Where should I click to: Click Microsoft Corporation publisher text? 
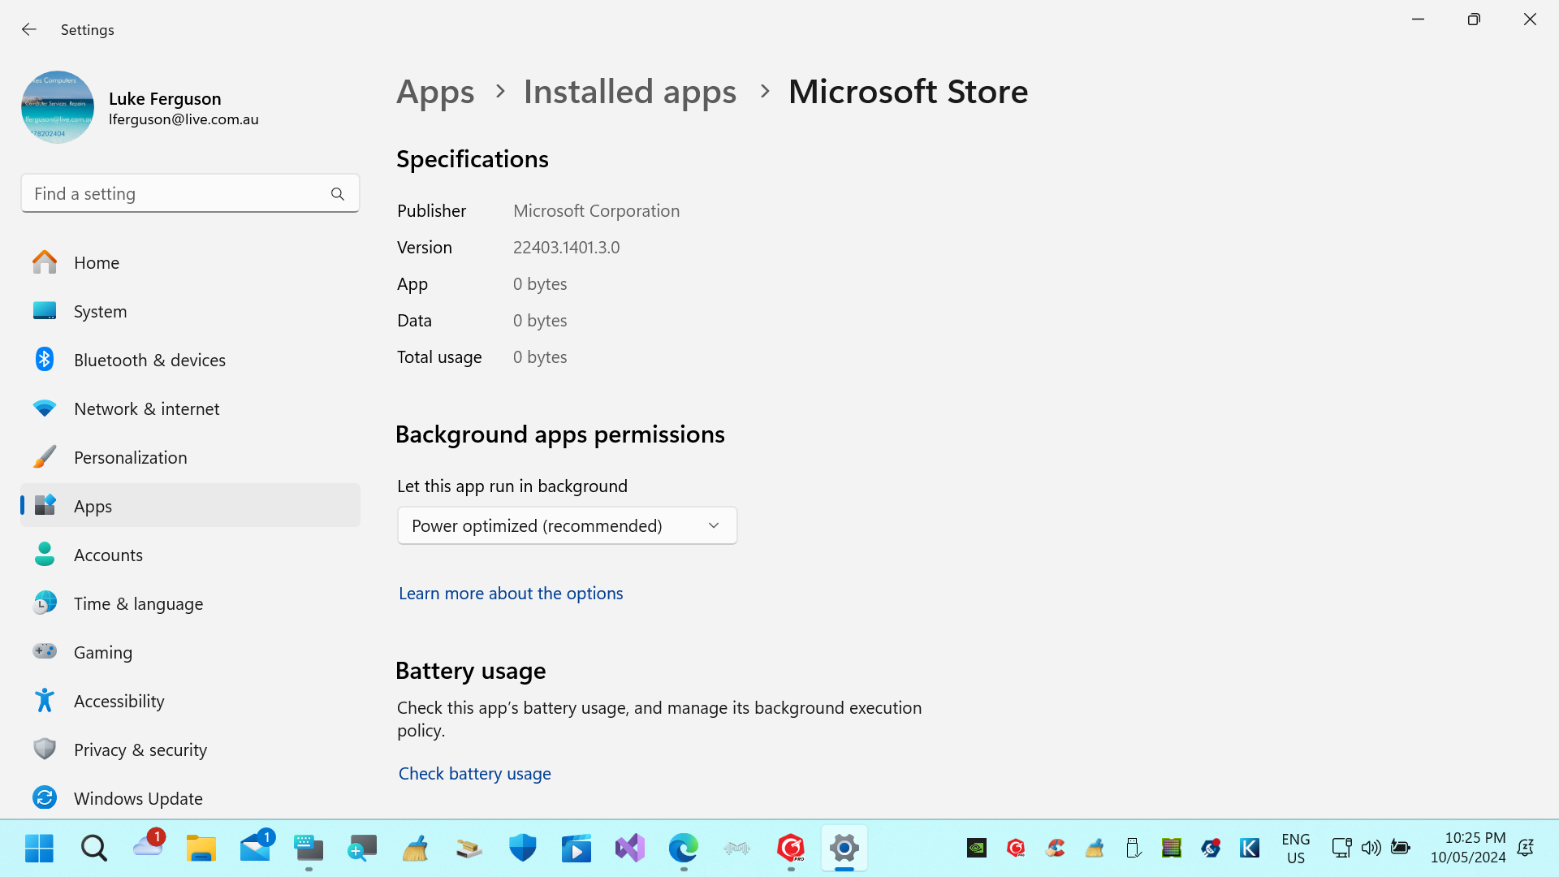point(596,211)
